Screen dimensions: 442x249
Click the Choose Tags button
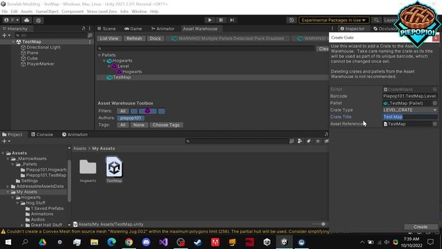click(x=166, y=124)
